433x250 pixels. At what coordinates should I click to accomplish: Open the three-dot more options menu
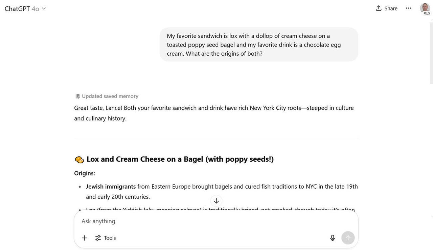click(x=408, y=8)
